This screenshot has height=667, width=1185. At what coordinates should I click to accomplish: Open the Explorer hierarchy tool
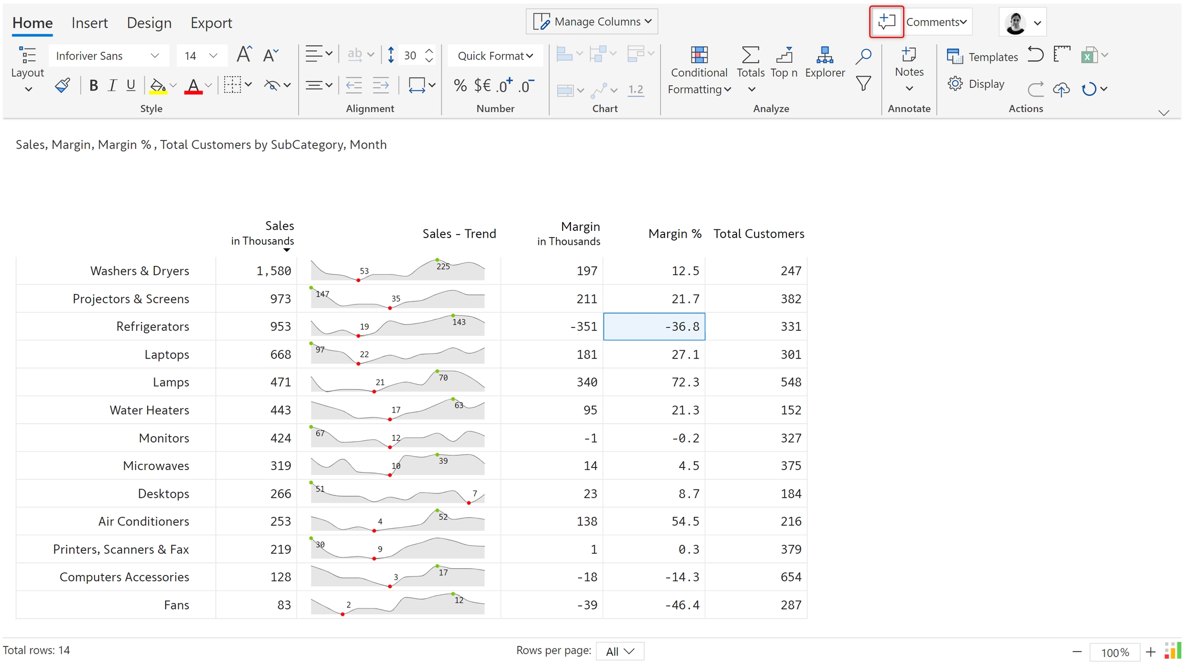tap(824, 62)
